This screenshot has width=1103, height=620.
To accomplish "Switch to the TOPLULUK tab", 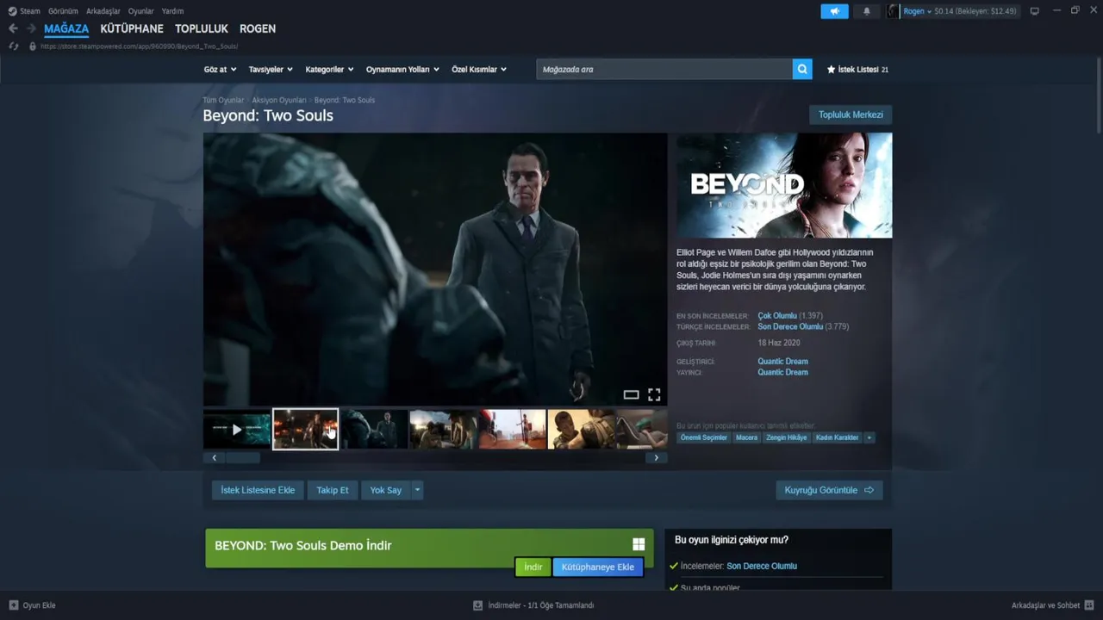I will coord(202,28).
